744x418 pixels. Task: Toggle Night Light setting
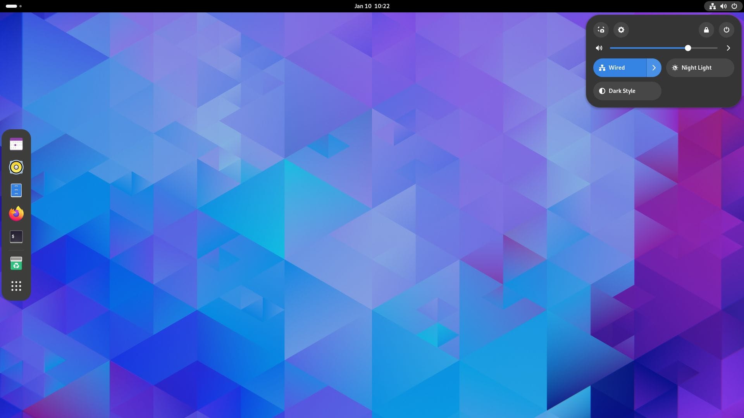pyautogui.click(x=699, y=67)
